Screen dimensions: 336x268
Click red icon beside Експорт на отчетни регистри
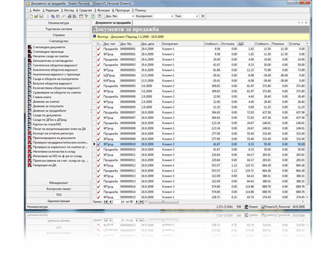pyautogui.click(x=30, y=133)
